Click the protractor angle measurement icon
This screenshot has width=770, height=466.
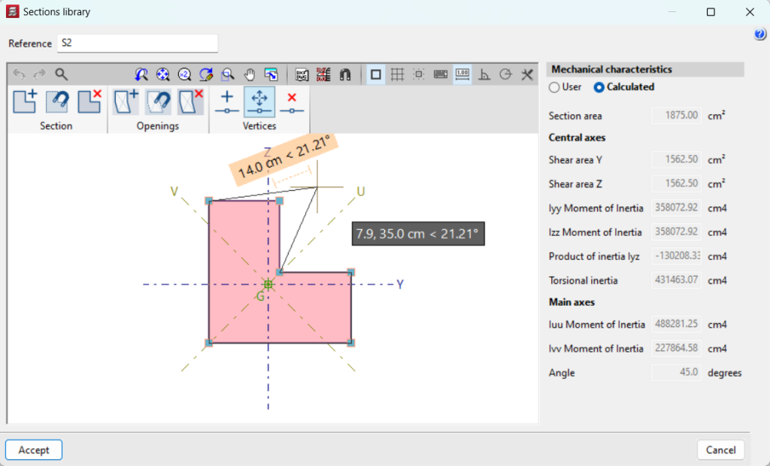[484, 74]
